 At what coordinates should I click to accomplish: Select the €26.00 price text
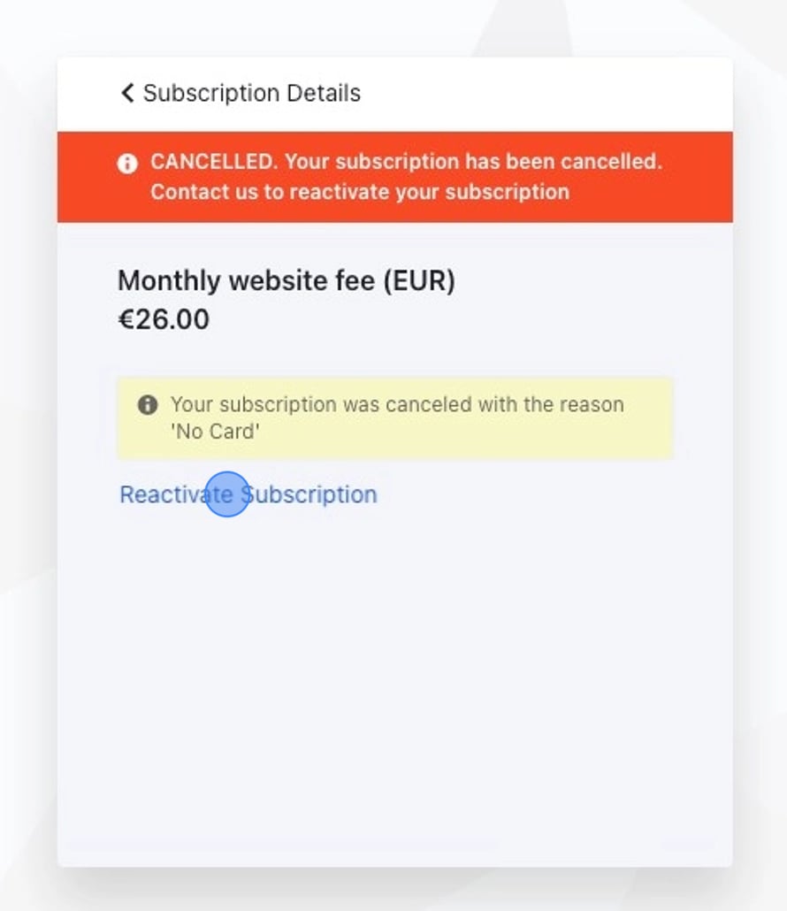pos(164,319)
